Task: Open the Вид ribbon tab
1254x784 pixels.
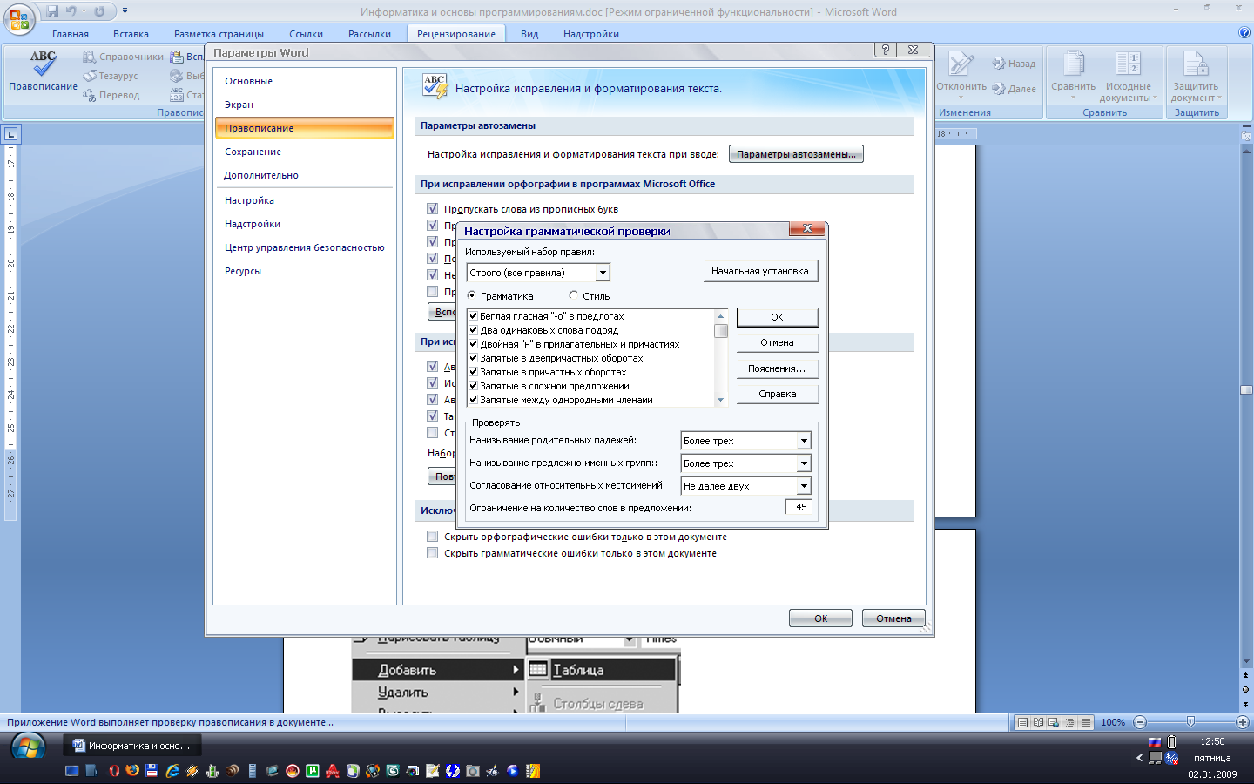Action: [x=529, y=34]
